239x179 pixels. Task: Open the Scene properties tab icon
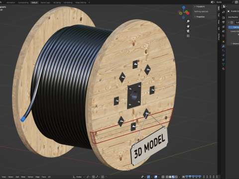coord(224,31)
